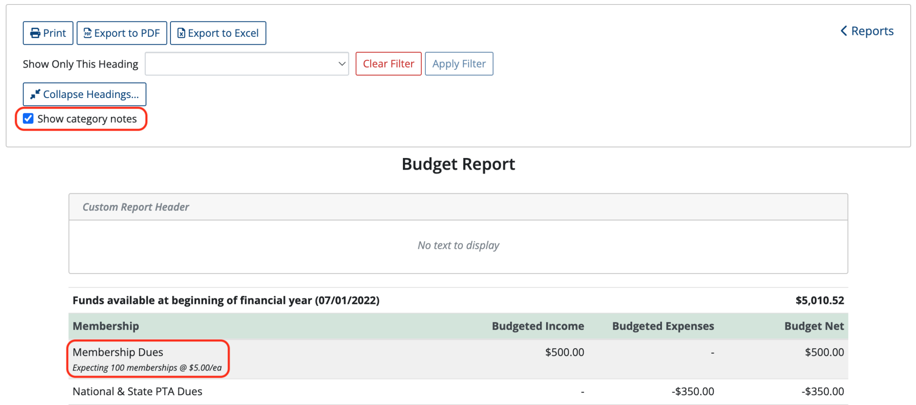This screenshot has width=916, height=405.
Task: Click the Clear Filter button
Action: 388,64
